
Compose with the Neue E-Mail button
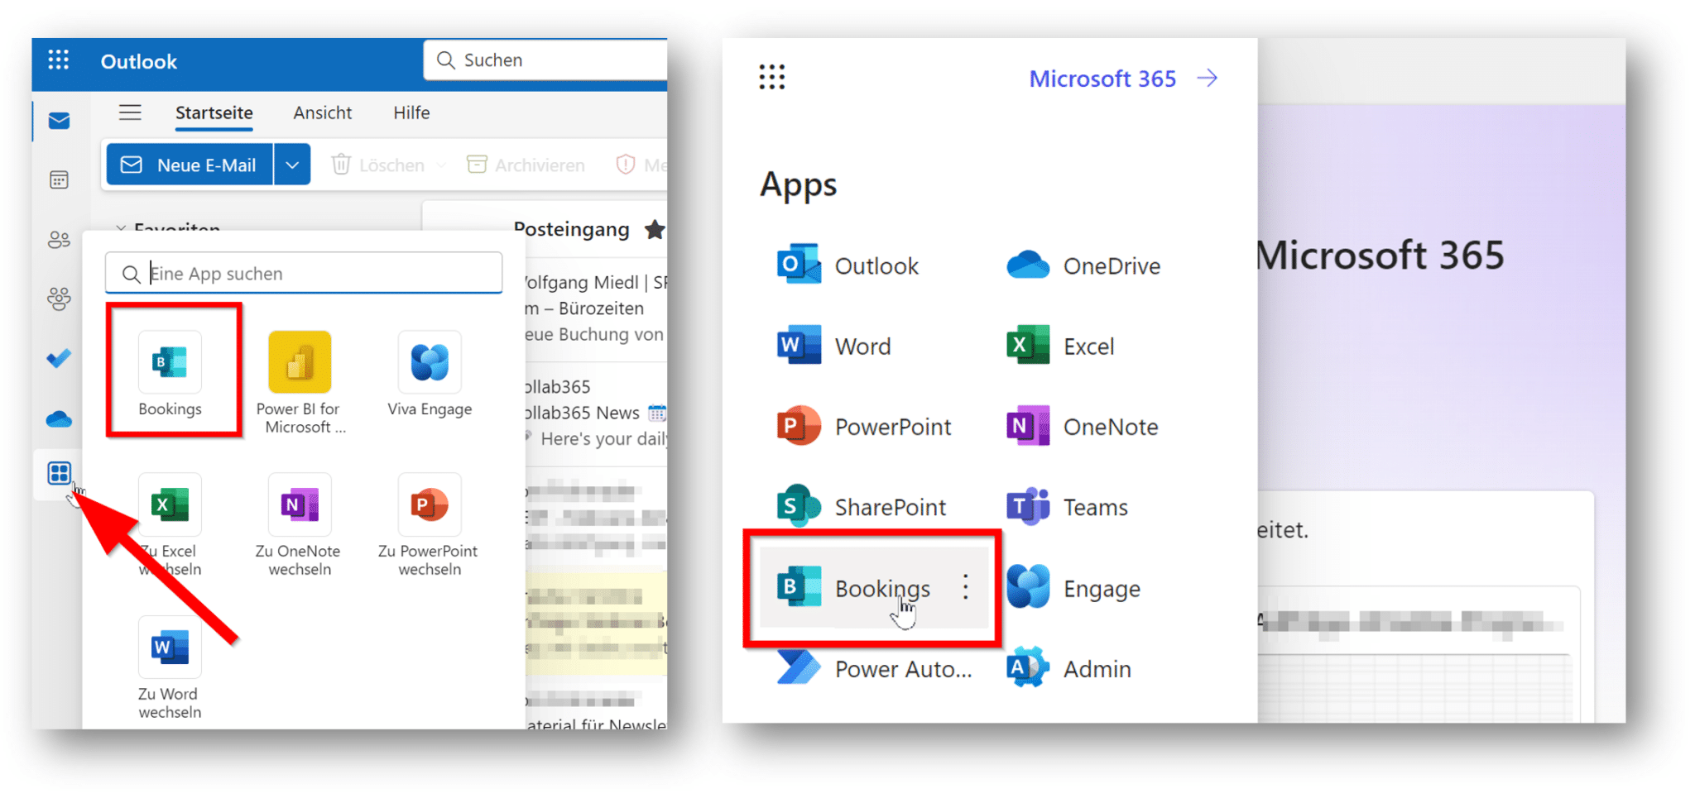click(x=190, y=165)
